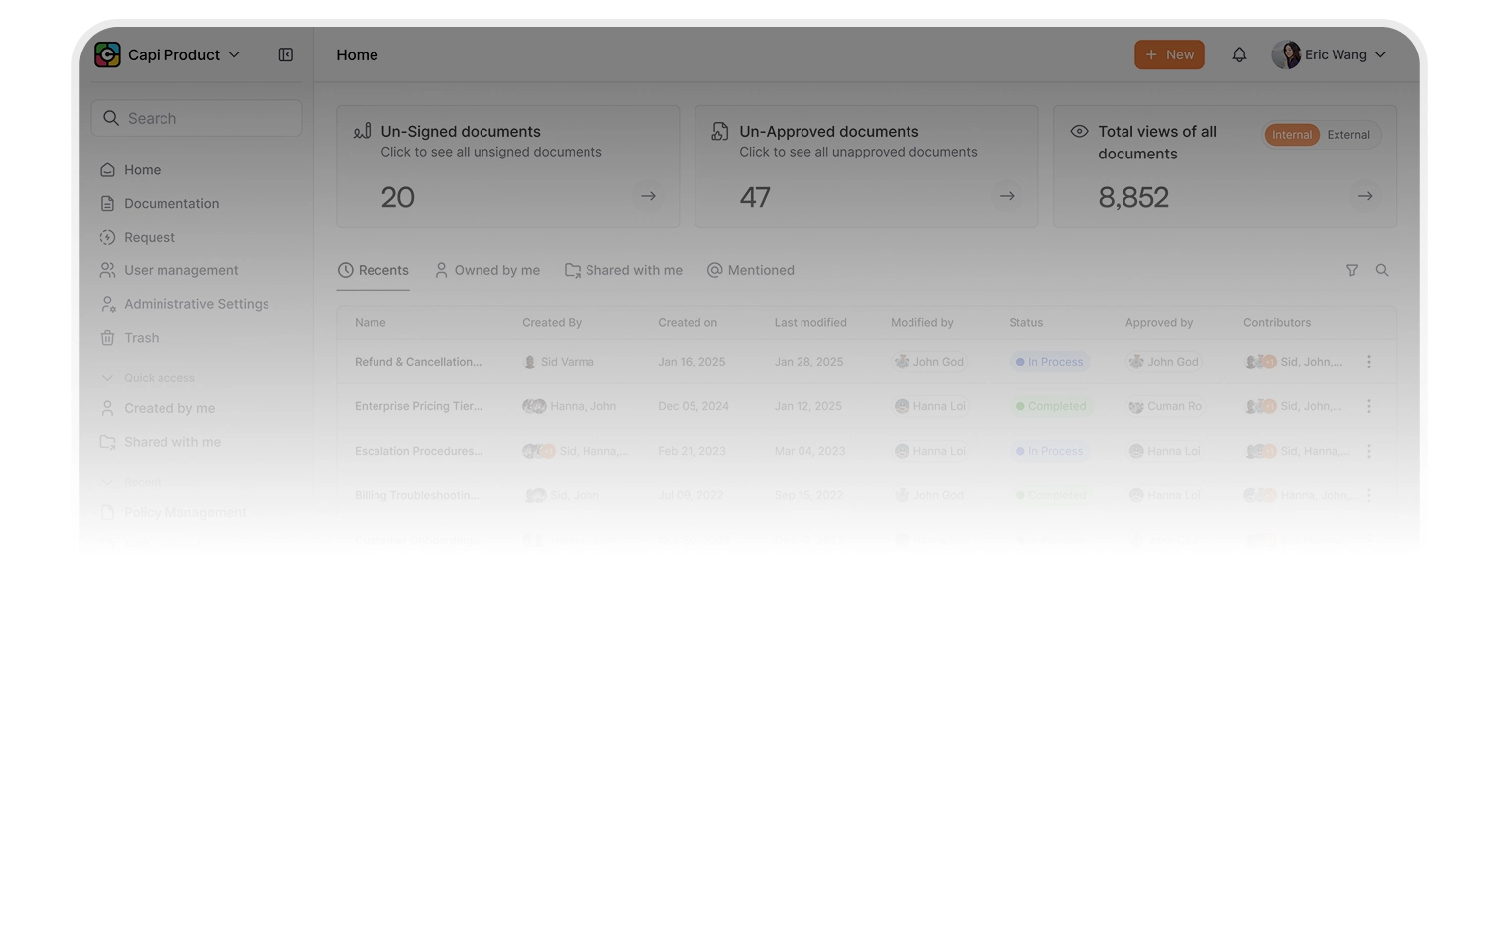
Task: Open Un-Approved documents arrow
Action: tap(1007, 196)
